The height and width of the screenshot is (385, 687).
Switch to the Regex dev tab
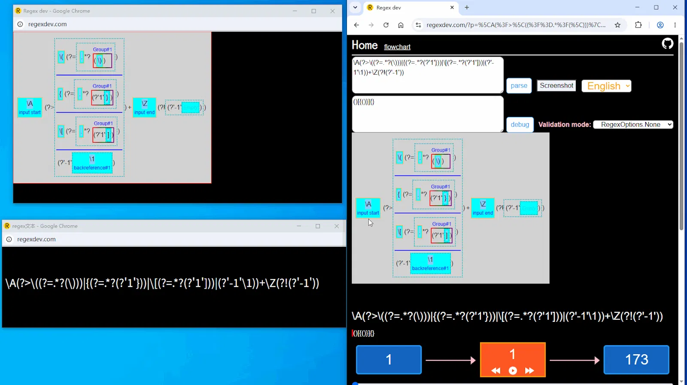click(x=410, y=7)
